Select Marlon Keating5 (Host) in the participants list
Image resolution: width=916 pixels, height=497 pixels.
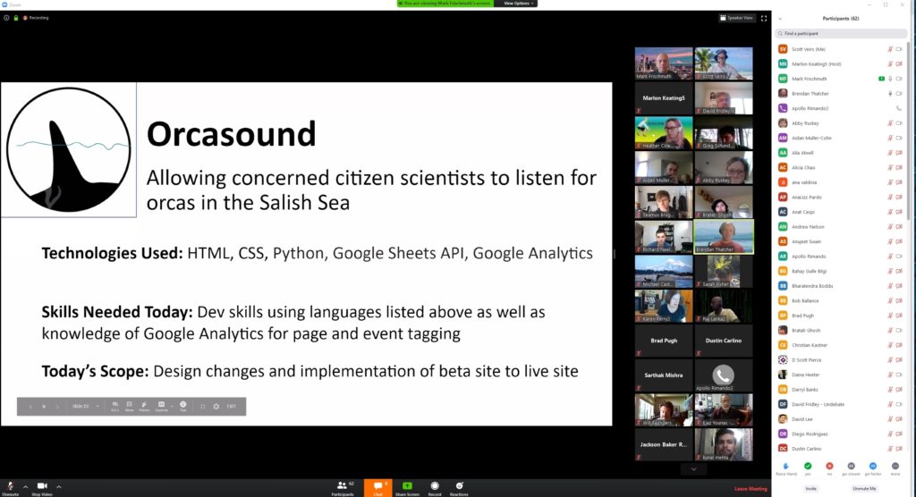(x=841, y=63)
